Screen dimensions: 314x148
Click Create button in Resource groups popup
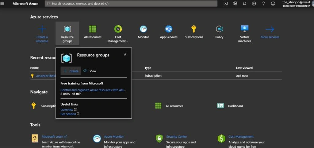71,71
